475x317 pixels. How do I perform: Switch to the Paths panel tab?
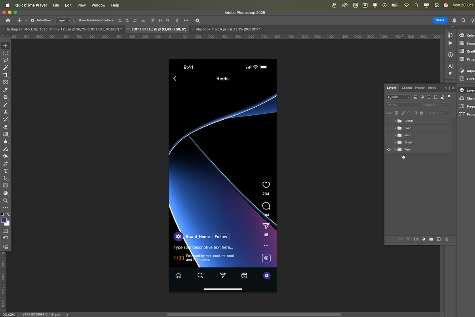click(432, 88)
